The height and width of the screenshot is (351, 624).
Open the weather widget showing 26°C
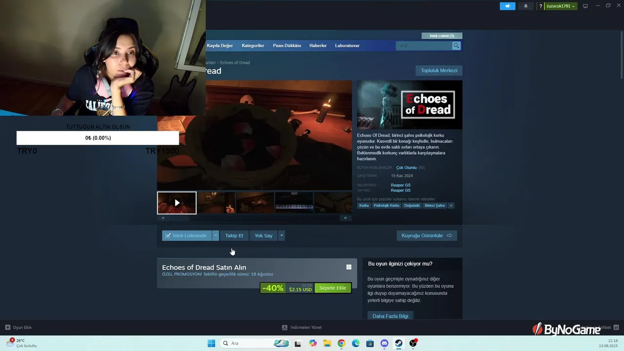pyautogui.click(x=21, y=343)
